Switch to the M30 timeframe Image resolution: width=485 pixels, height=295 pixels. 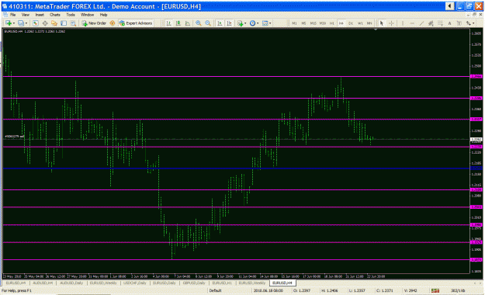pos(323,23)
